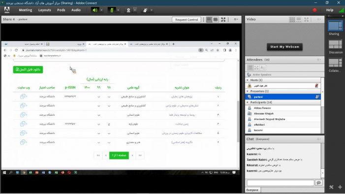This screenshot has height=194, width=345.
Task: Open the Pods menu
Action: [x=61, y=10]
